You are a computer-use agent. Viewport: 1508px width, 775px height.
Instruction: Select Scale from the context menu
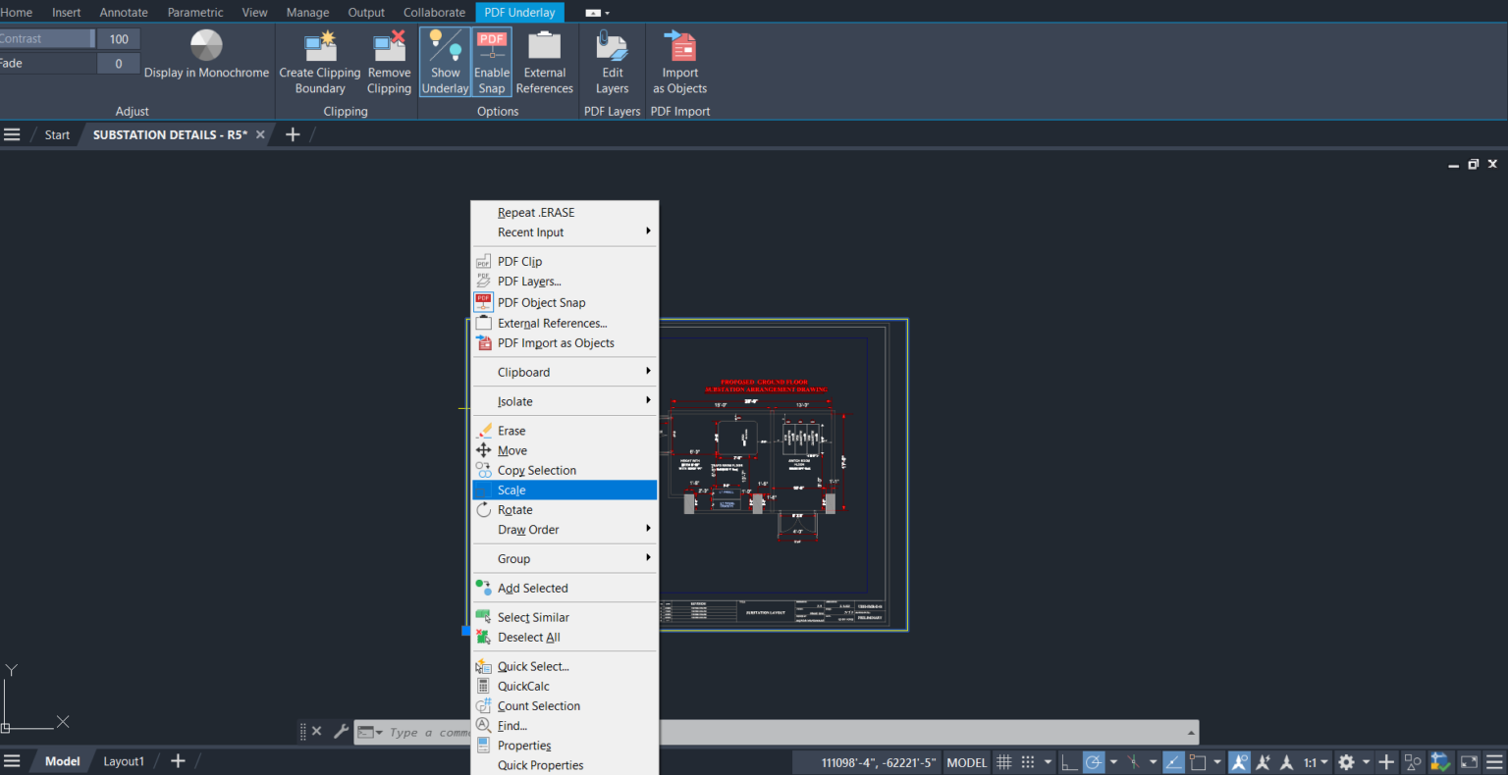click(565, 490)
